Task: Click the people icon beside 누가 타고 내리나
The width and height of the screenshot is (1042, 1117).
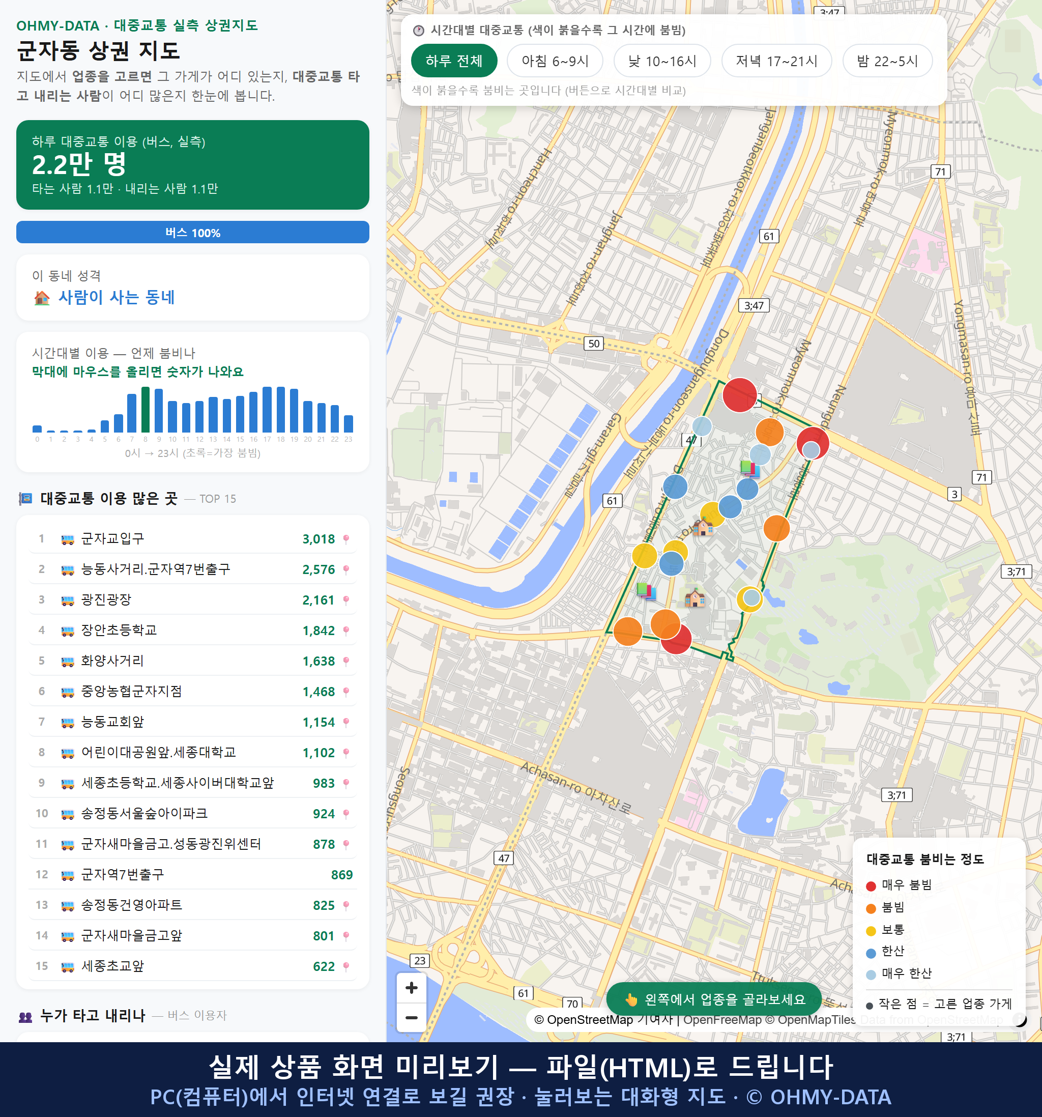Action: pyautogui.click(x=25, y=1016)
